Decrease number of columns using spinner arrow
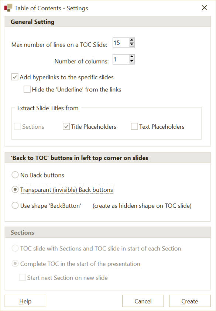 coord(131,62)
